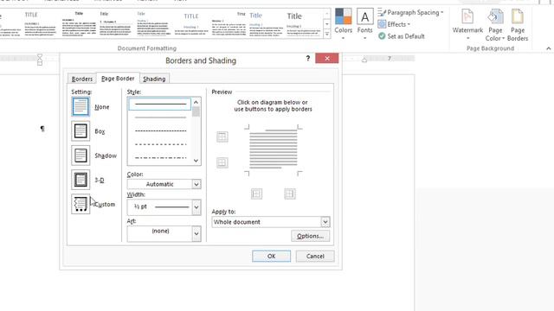The image size is (554, 311).
Task: Select the fine dotted line style
Action: 160,130
